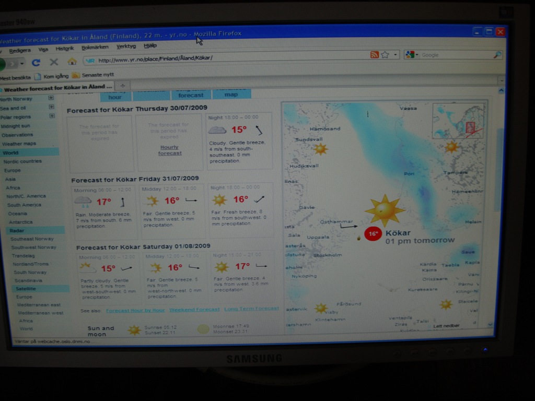Click the search magnifier icon

(497, 55)
